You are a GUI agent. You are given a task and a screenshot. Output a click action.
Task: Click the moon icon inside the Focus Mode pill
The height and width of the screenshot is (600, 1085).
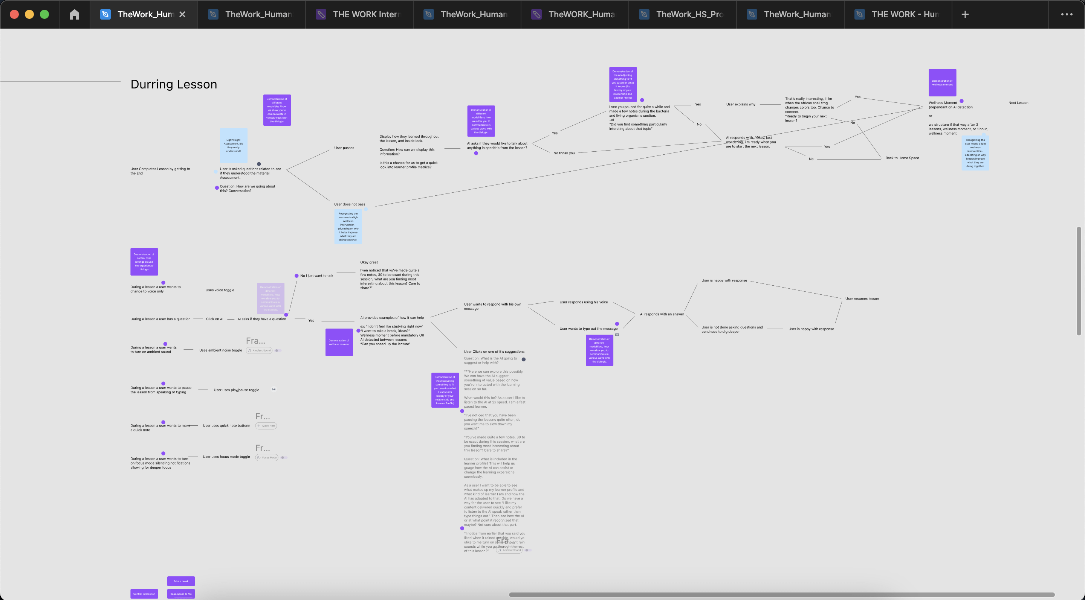260,458
